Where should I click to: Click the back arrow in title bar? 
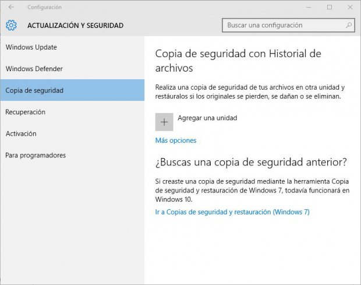click(x=11, y=7)
